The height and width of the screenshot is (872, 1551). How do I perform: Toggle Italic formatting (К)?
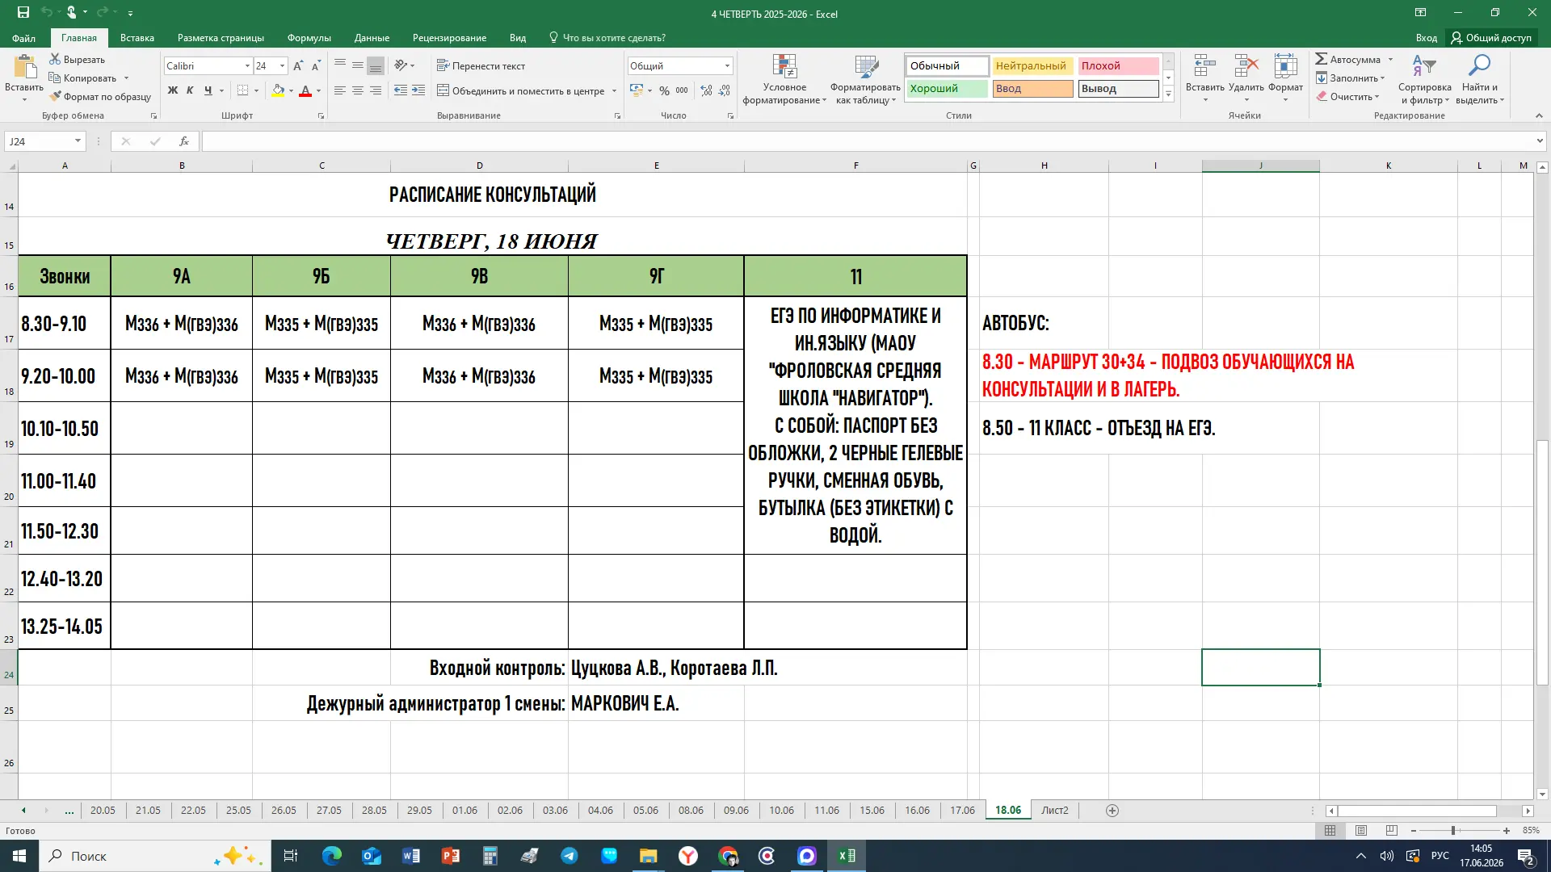[x=190, y=90]
